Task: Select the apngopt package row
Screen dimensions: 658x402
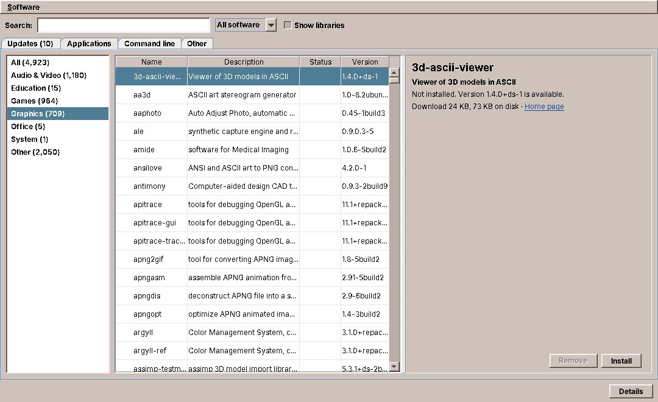Action: point(252,314)
